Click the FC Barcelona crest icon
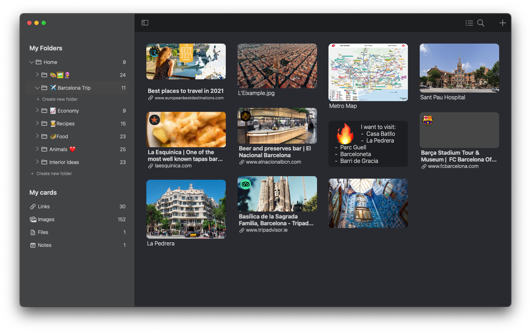This screenshot has width=531, height=333. pyautogui.click(x=428, y=120)
